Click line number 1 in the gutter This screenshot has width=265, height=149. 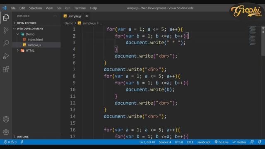tap(74, 29)
